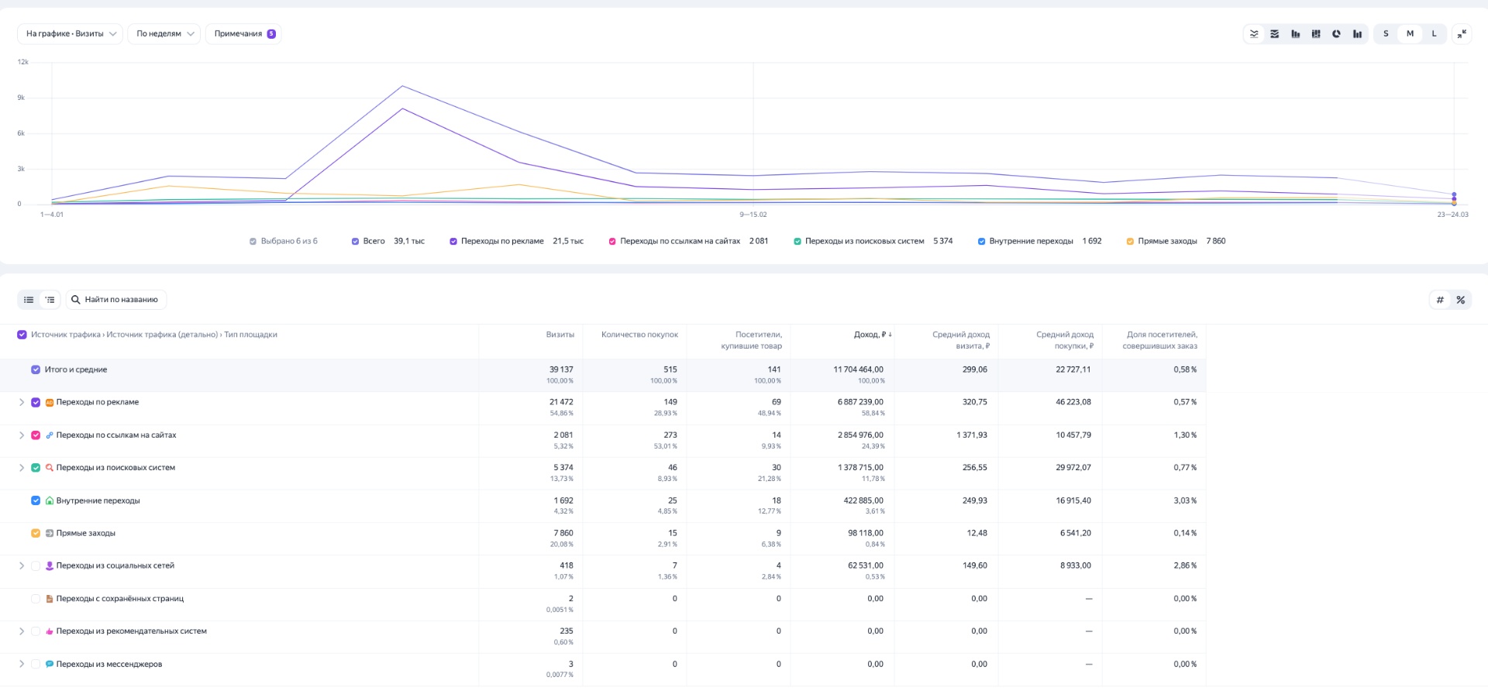Enable the 'Переходы из социальных сетей' checkbox
This screenshot has width=1488, height=691.
[x=36, y=566]
